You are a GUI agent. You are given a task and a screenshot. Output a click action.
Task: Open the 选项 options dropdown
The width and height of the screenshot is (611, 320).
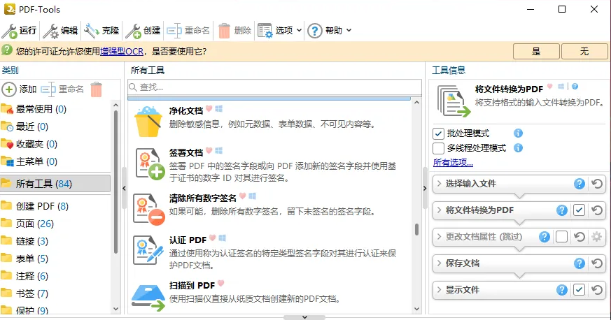280,31
